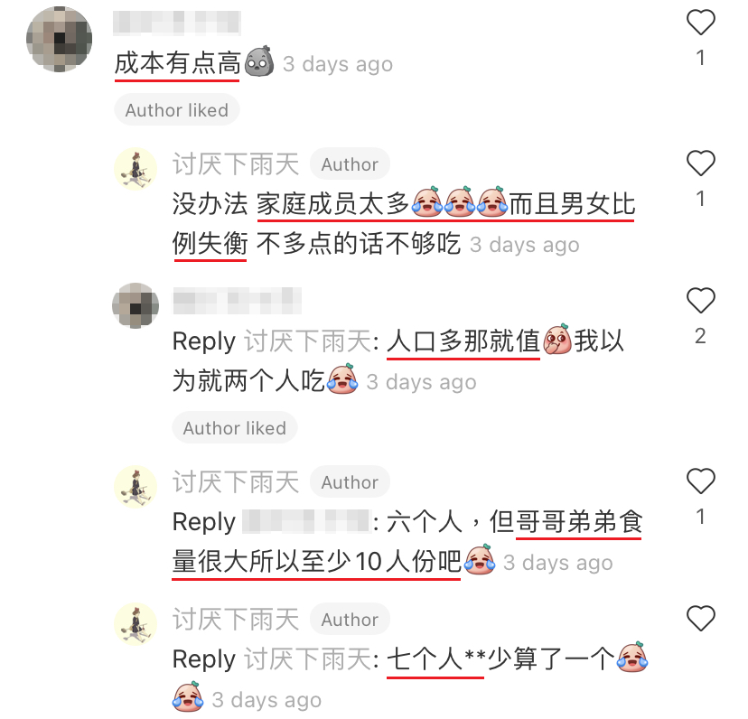This screenshot has height=719, width=748.
Task: Open the 讨厌下雨天 mention in the 人口多那就值 reply
Action: click(x=308, y=341)
